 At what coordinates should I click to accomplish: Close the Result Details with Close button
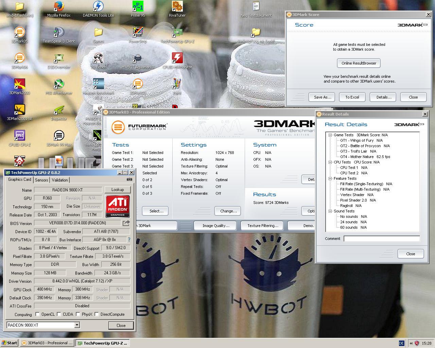point(411,254)
